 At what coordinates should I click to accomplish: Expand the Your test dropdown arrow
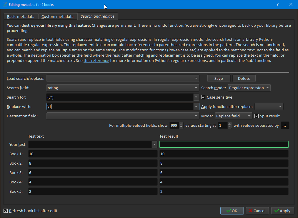tap(154, 144)
